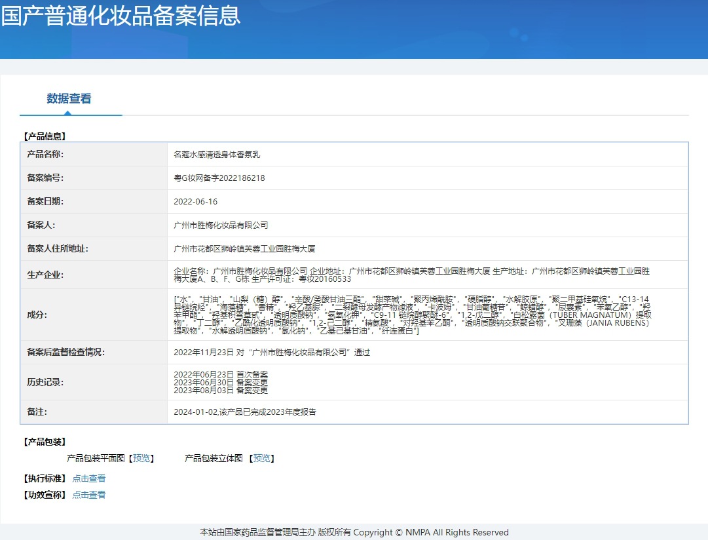Screen dimensions: 708x540
Task: Click the 产品名称 row label
Action: 45,154
